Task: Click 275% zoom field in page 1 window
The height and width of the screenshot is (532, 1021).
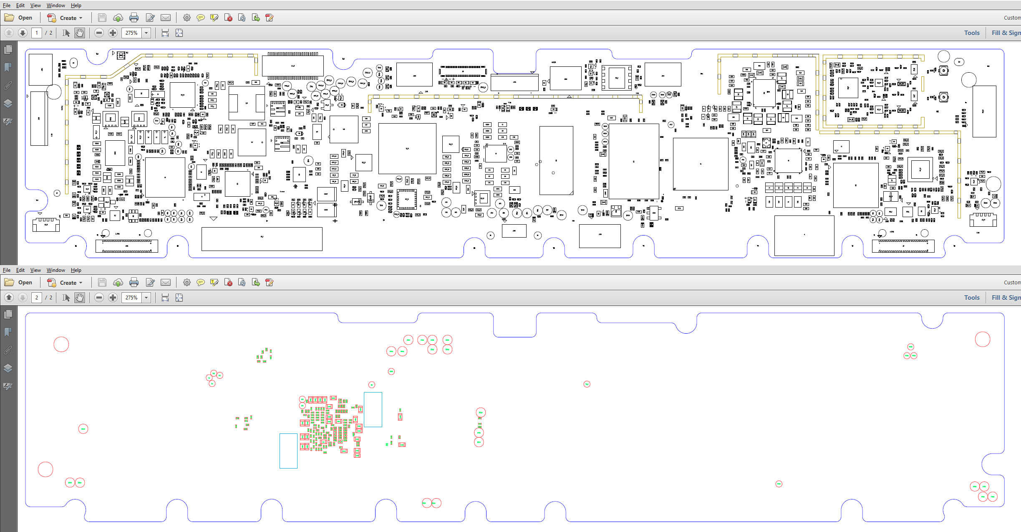Action: click(131, 33)
